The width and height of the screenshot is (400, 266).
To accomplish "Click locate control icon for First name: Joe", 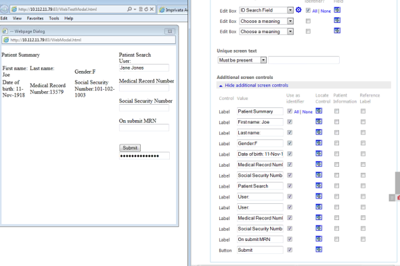I will pos(319,122).
